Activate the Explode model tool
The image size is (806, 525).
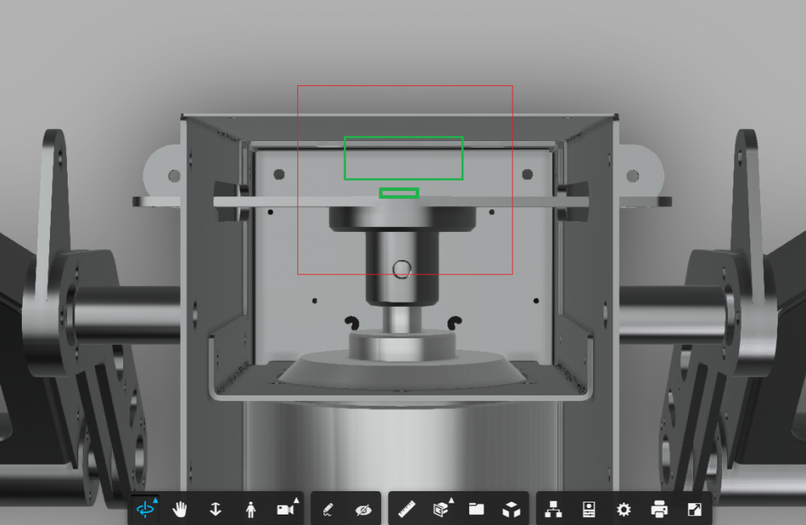coord(512,510)
